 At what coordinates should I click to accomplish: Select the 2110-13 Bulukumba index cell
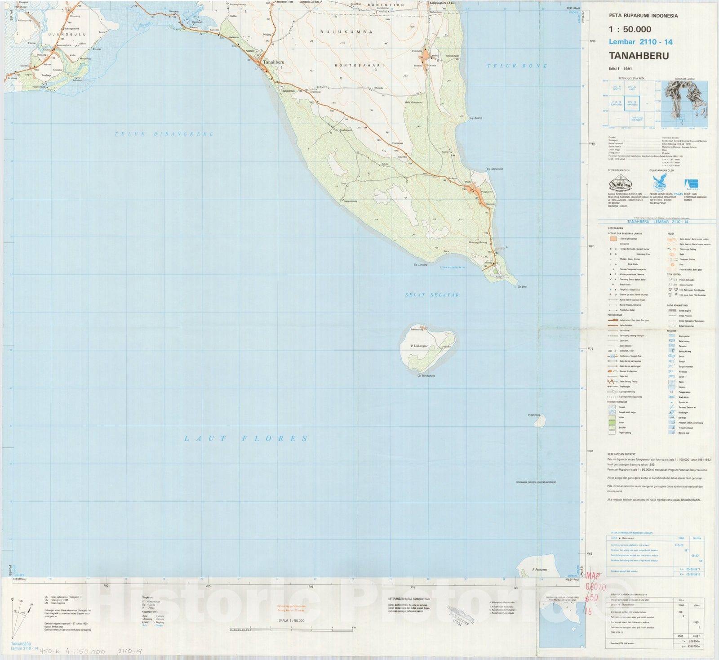pyautogui.click(x=617, y=103)
